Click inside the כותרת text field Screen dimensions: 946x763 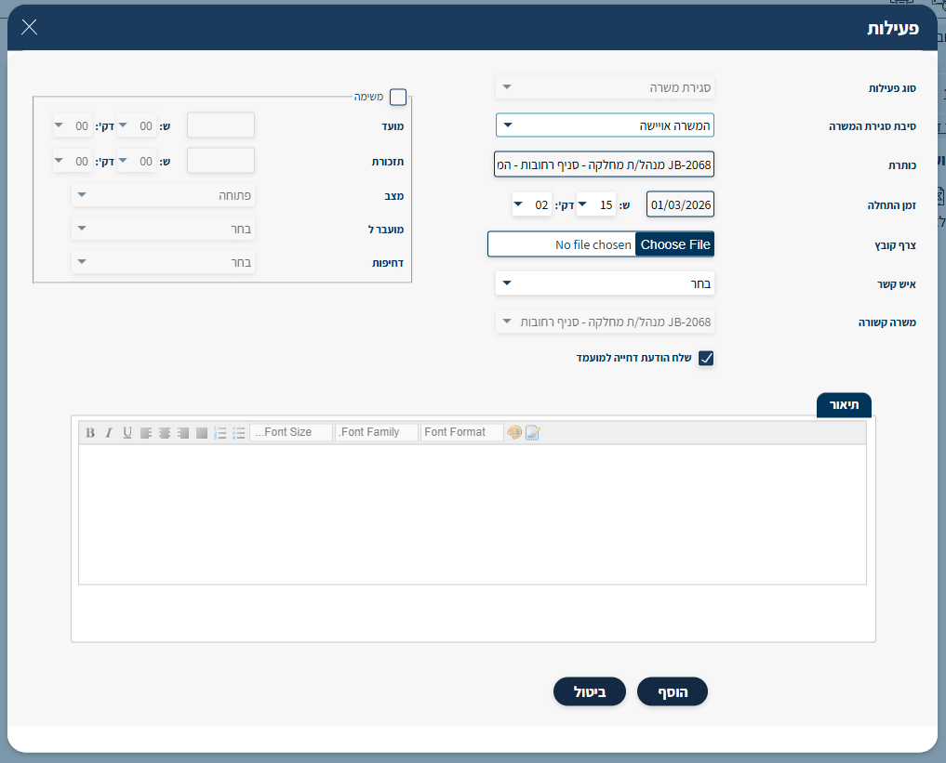point(605,164)
